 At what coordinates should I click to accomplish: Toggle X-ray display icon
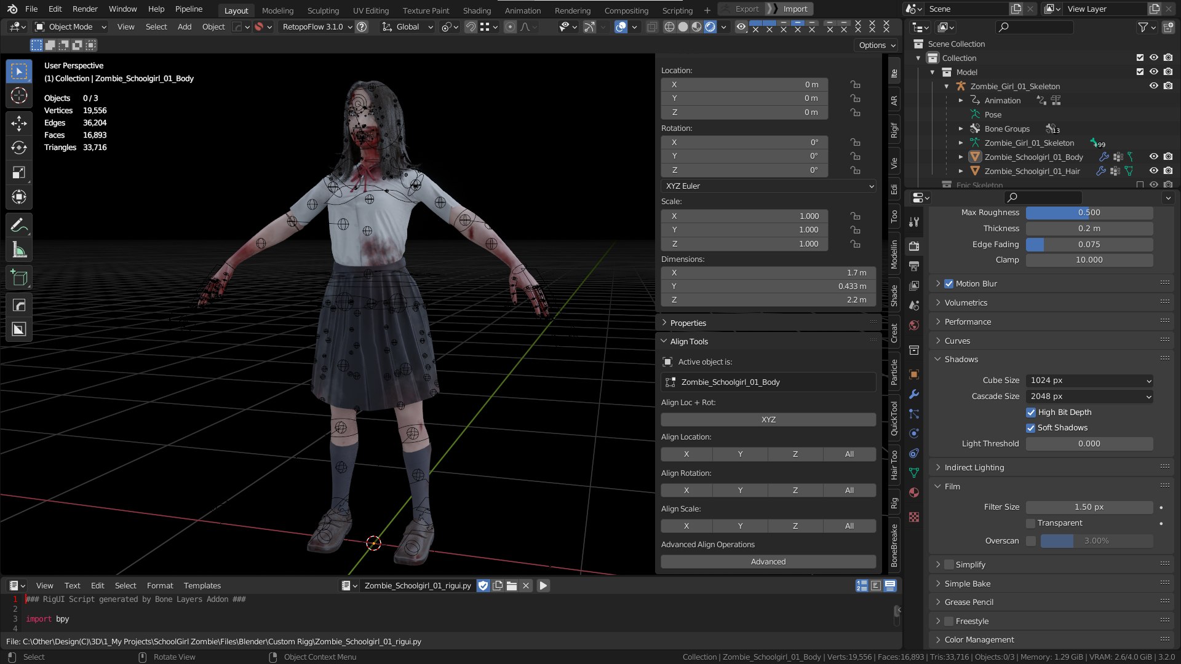point(652,27)
